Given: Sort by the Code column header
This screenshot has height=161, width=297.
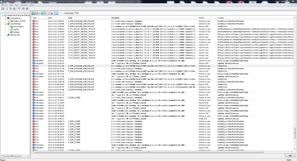Looking at the screenshot, I should [x=89, y=18].
